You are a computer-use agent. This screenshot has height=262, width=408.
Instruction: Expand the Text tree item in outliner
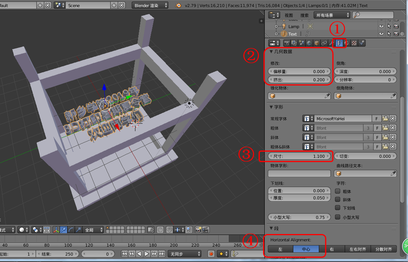[x=276, y=34]
